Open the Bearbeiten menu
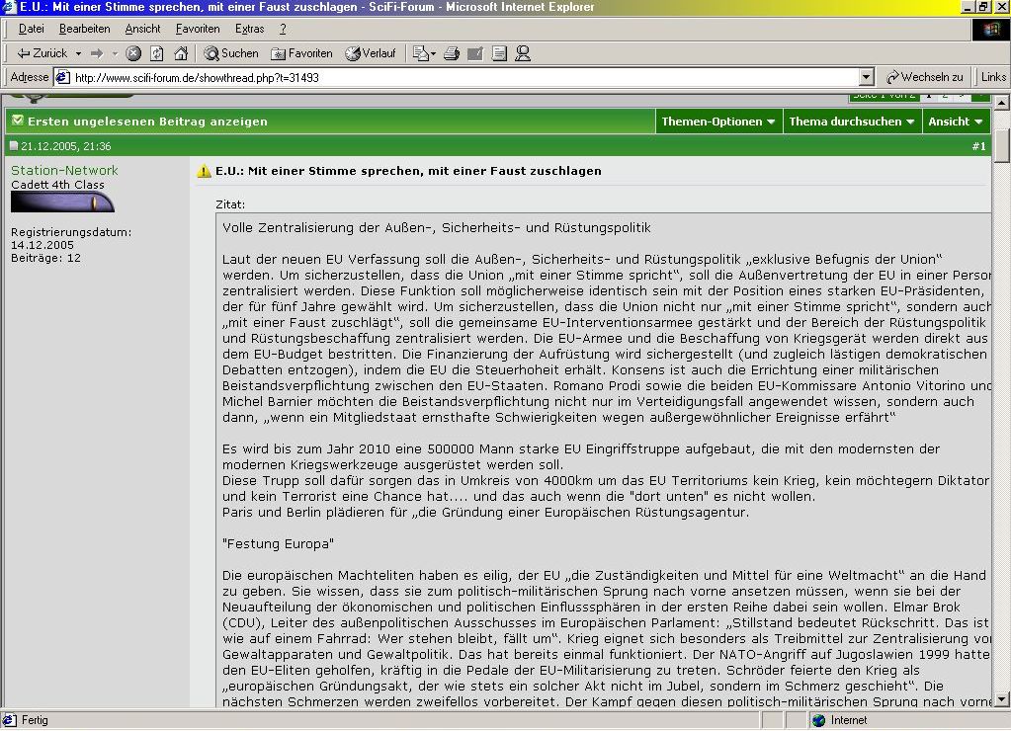 point(84,29)
